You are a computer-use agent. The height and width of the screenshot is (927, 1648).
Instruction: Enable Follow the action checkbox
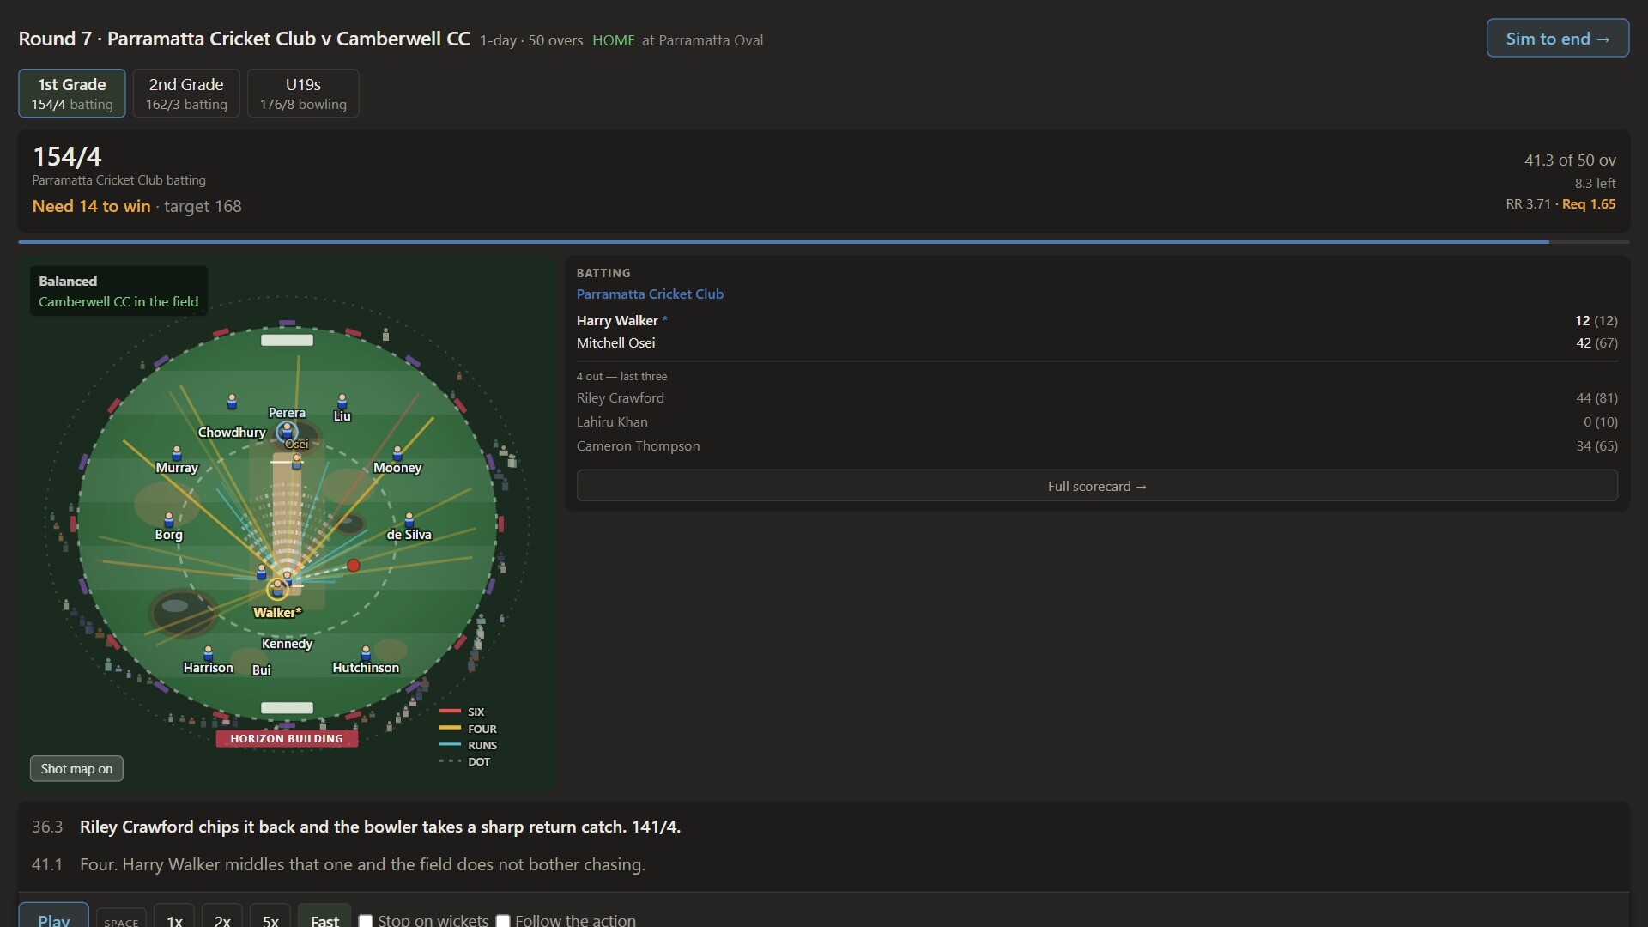tap(503, 921)
